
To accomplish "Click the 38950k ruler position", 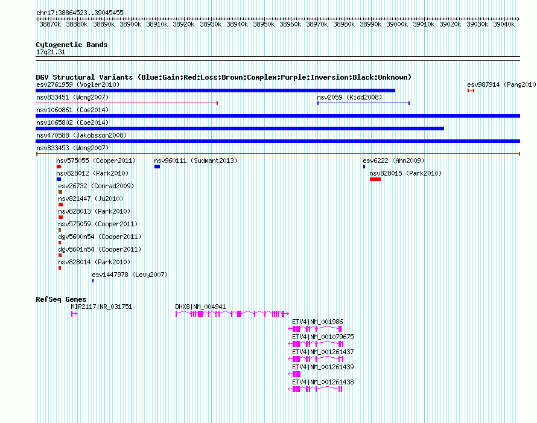I will 264,24.
